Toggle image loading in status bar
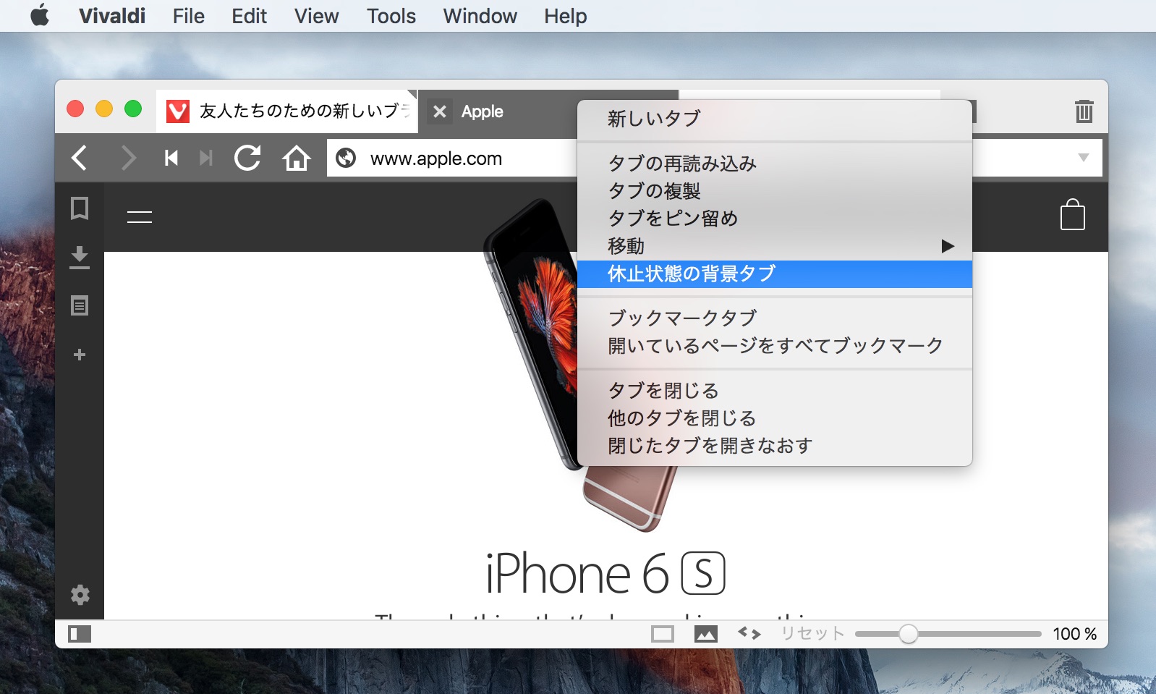 pyautogui.click(x=706, y=634)
